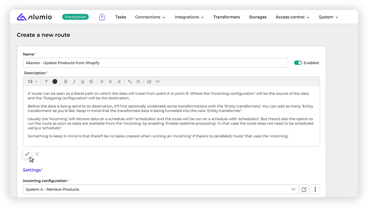
Task: Click inside the Description text editor
Action: (171, 116)
